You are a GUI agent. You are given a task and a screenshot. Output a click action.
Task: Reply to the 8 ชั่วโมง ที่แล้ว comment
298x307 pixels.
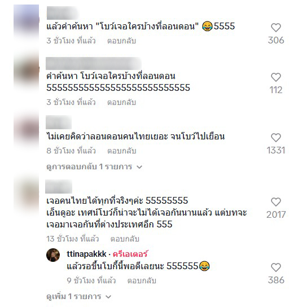click(x=121, y=151)
